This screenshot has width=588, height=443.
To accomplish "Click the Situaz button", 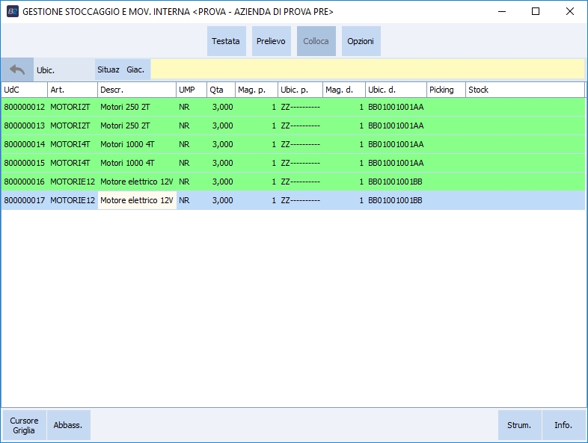I will [x=108, y=69].
